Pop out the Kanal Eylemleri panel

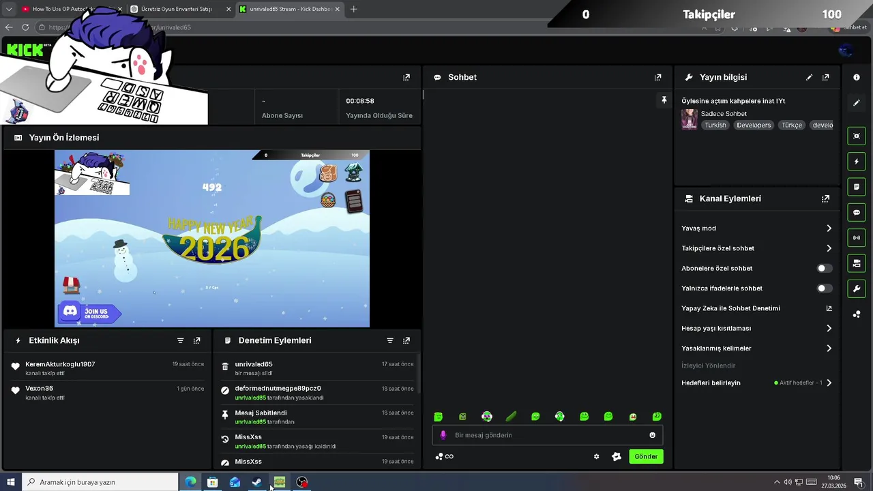tap(825, 198)
